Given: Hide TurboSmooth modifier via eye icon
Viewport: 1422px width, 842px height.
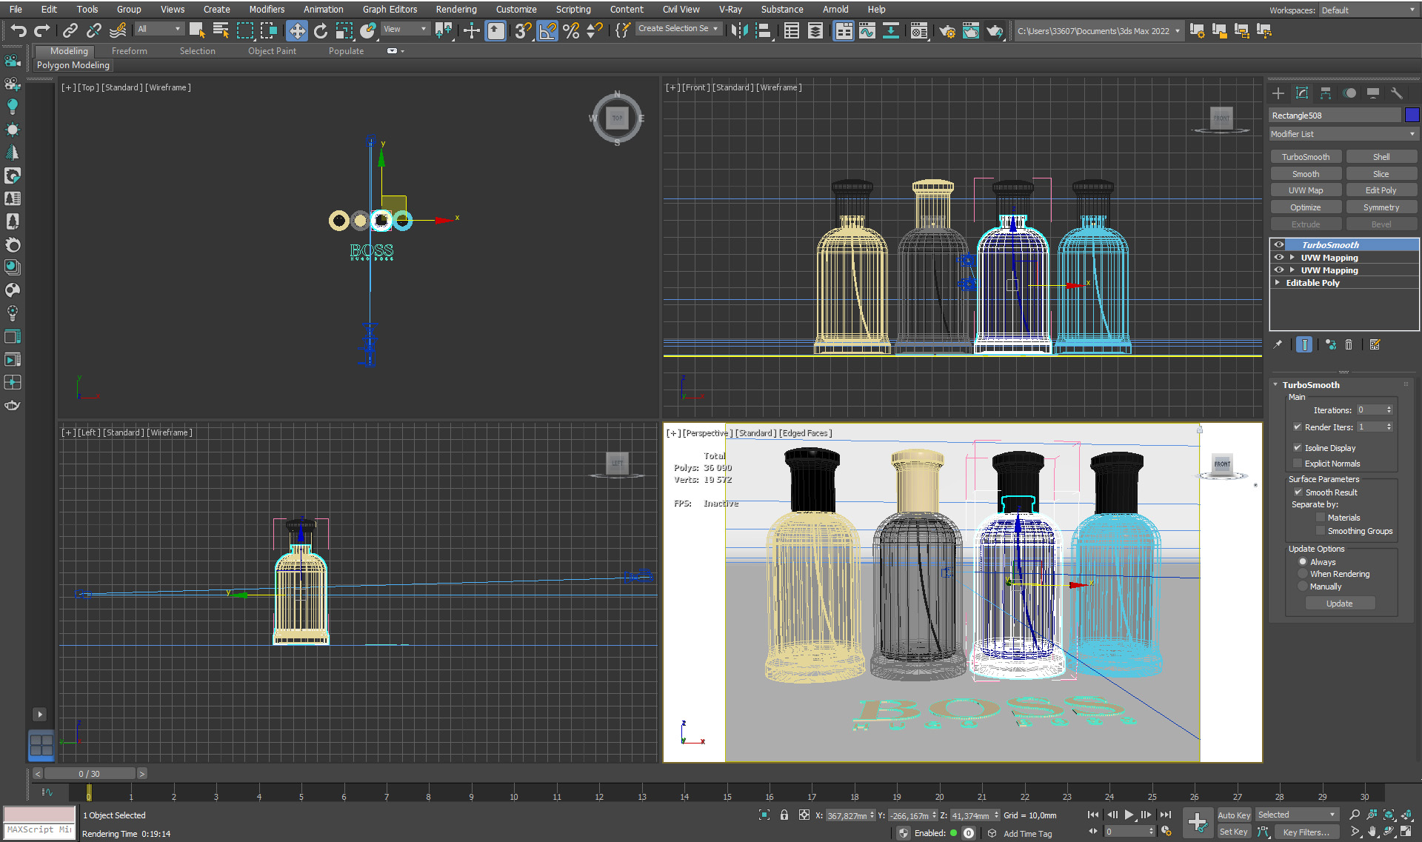Looking at the screenshot, I should pyautogui.click(x=1279, y=244).
